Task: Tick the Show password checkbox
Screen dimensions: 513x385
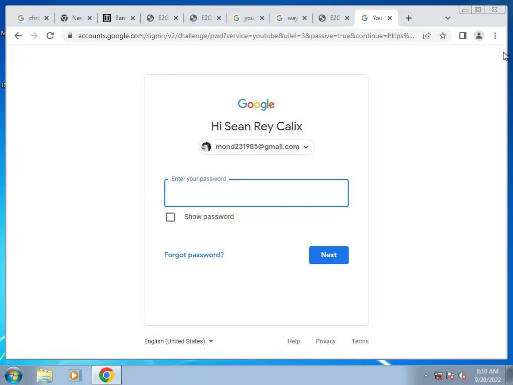Action: 170,217
